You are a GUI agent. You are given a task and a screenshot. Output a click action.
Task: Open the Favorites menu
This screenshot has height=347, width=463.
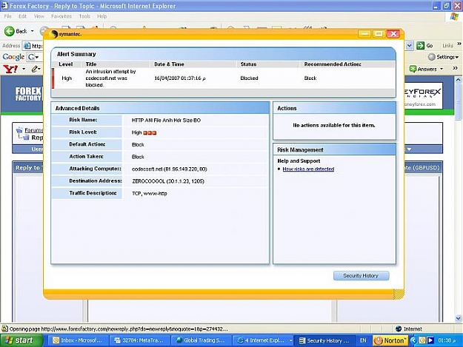point(61,16)
